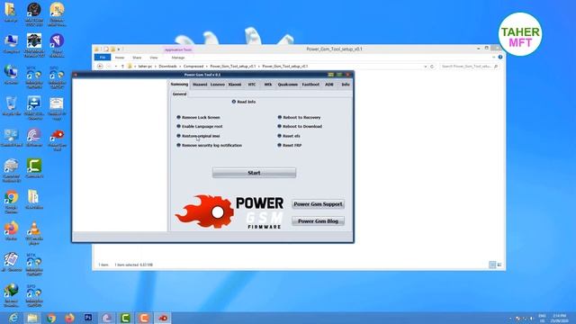Switch to the Fastboot tab
The height and width of the screenshot is (324, 576).
[310, 85]
